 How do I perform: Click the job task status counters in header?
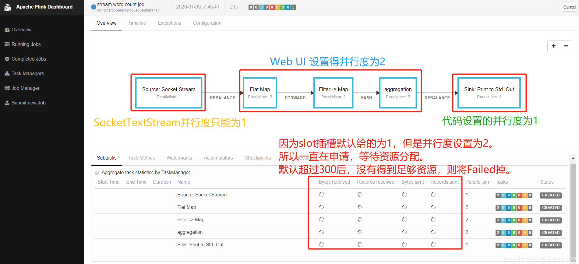pyautogui.click(x=272, y=7)
